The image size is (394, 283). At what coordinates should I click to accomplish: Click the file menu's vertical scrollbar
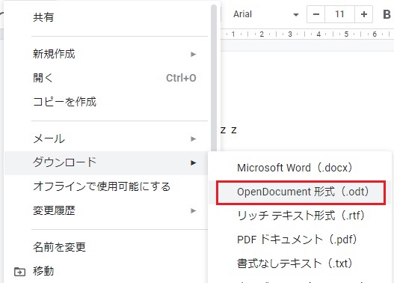pos(214,81)
